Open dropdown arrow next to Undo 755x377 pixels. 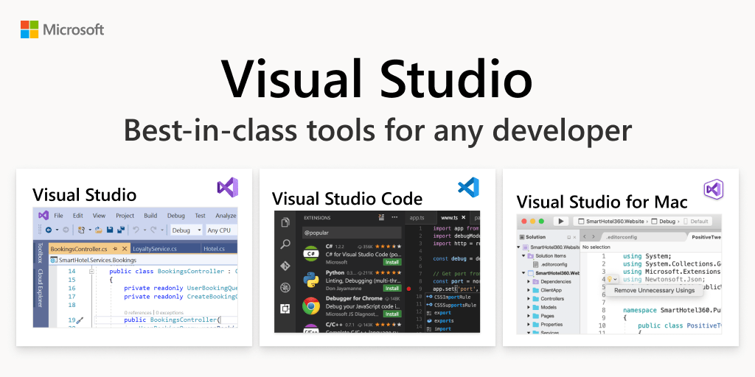(145, 230)
